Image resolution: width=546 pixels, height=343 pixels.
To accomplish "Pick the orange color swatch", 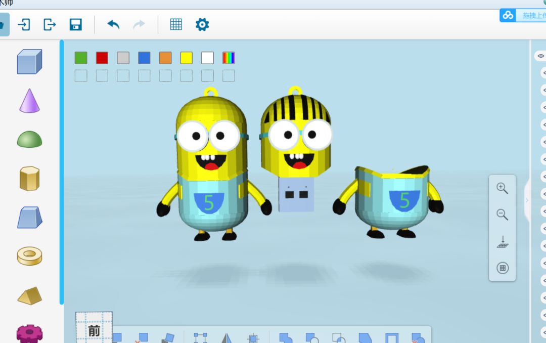I will (165, 58).
